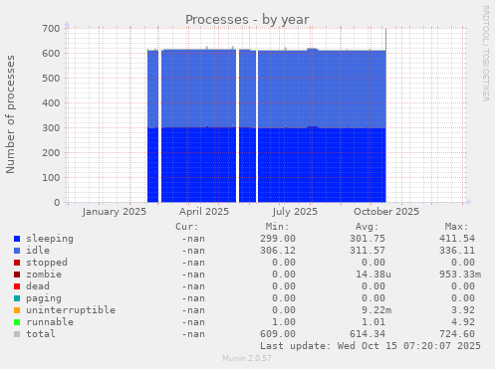Click the 'total' legend label
The image size is (495, 369).
coord(41,334)
